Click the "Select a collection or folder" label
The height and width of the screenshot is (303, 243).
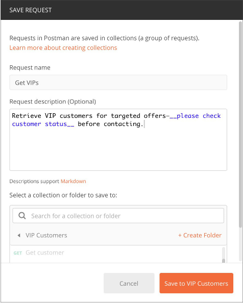pyautogui.click(x=63, y=195)
